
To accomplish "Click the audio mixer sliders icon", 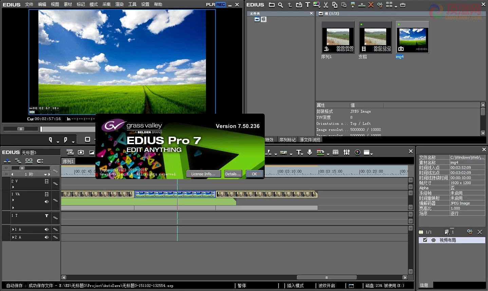I will pyautogui.click(x=346, y=152).
